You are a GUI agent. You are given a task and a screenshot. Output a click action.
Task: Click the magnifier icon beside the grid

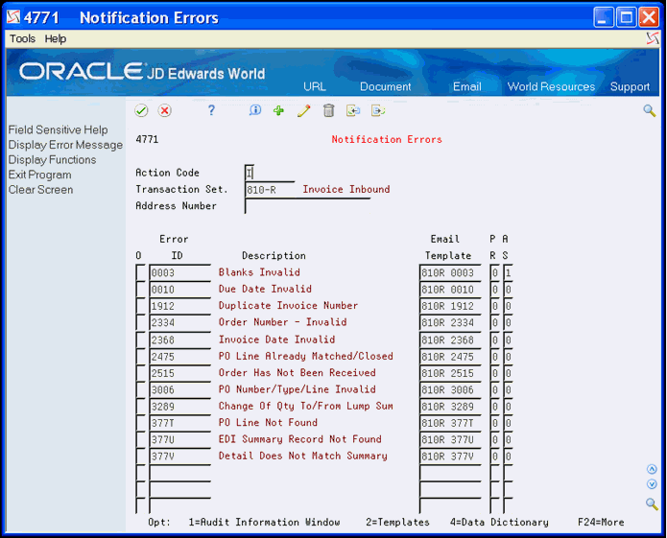pyautogui.click(x=652, y=504)
